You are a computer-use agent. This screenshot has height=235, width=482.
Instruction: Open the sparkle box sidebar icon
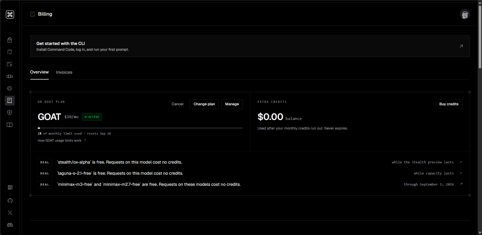point(10,40)
